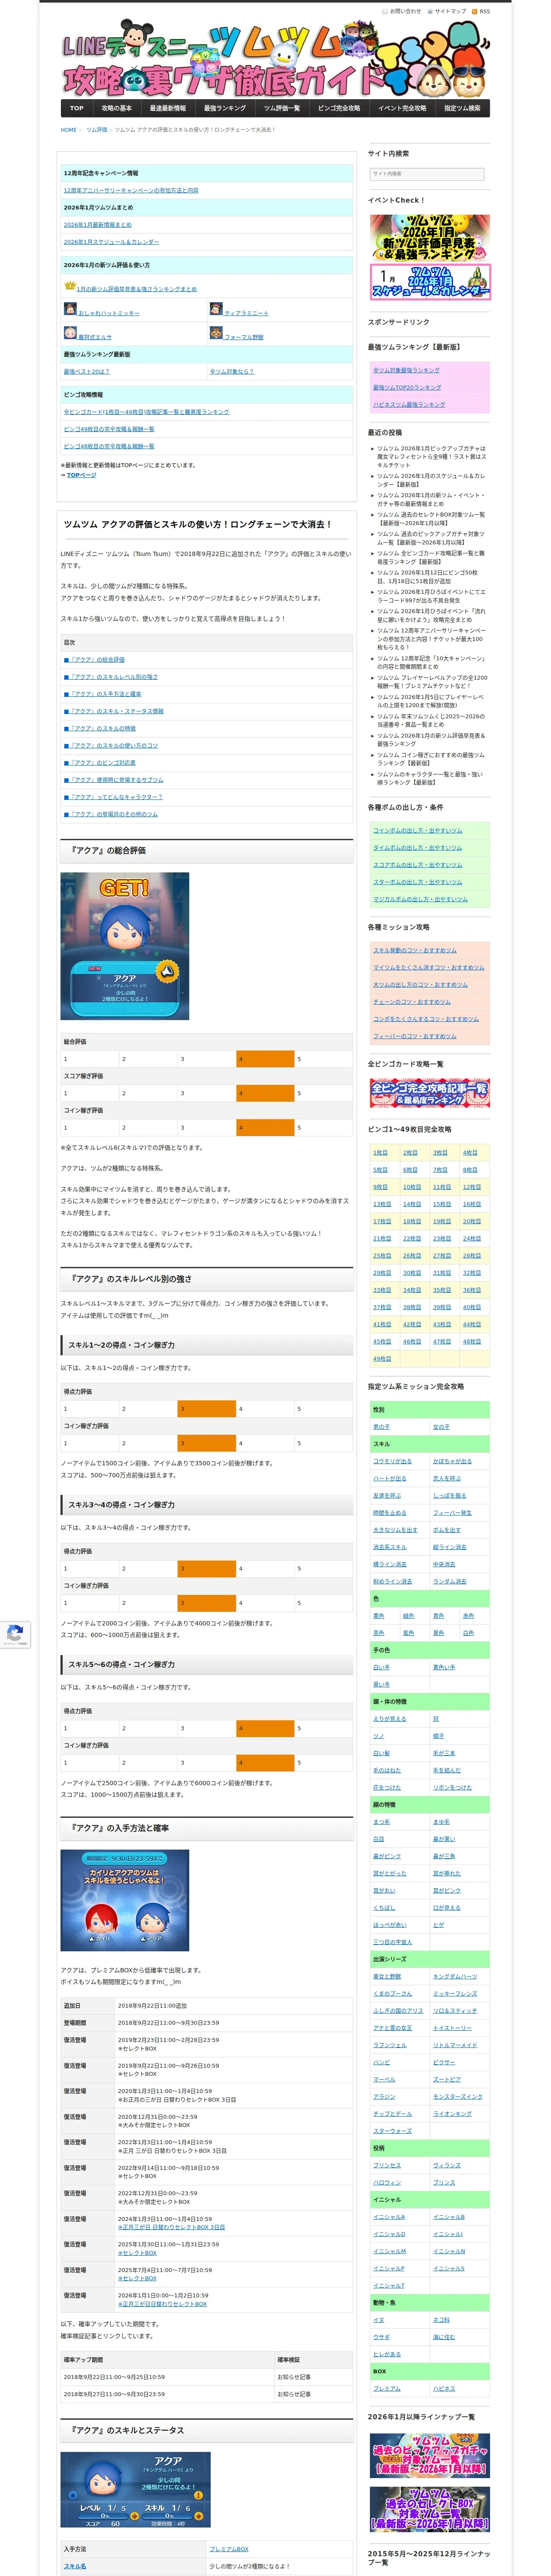The height and width of the screenshot is (2576, 551).
Task: Click the site search input field
Action: point(427,174)
